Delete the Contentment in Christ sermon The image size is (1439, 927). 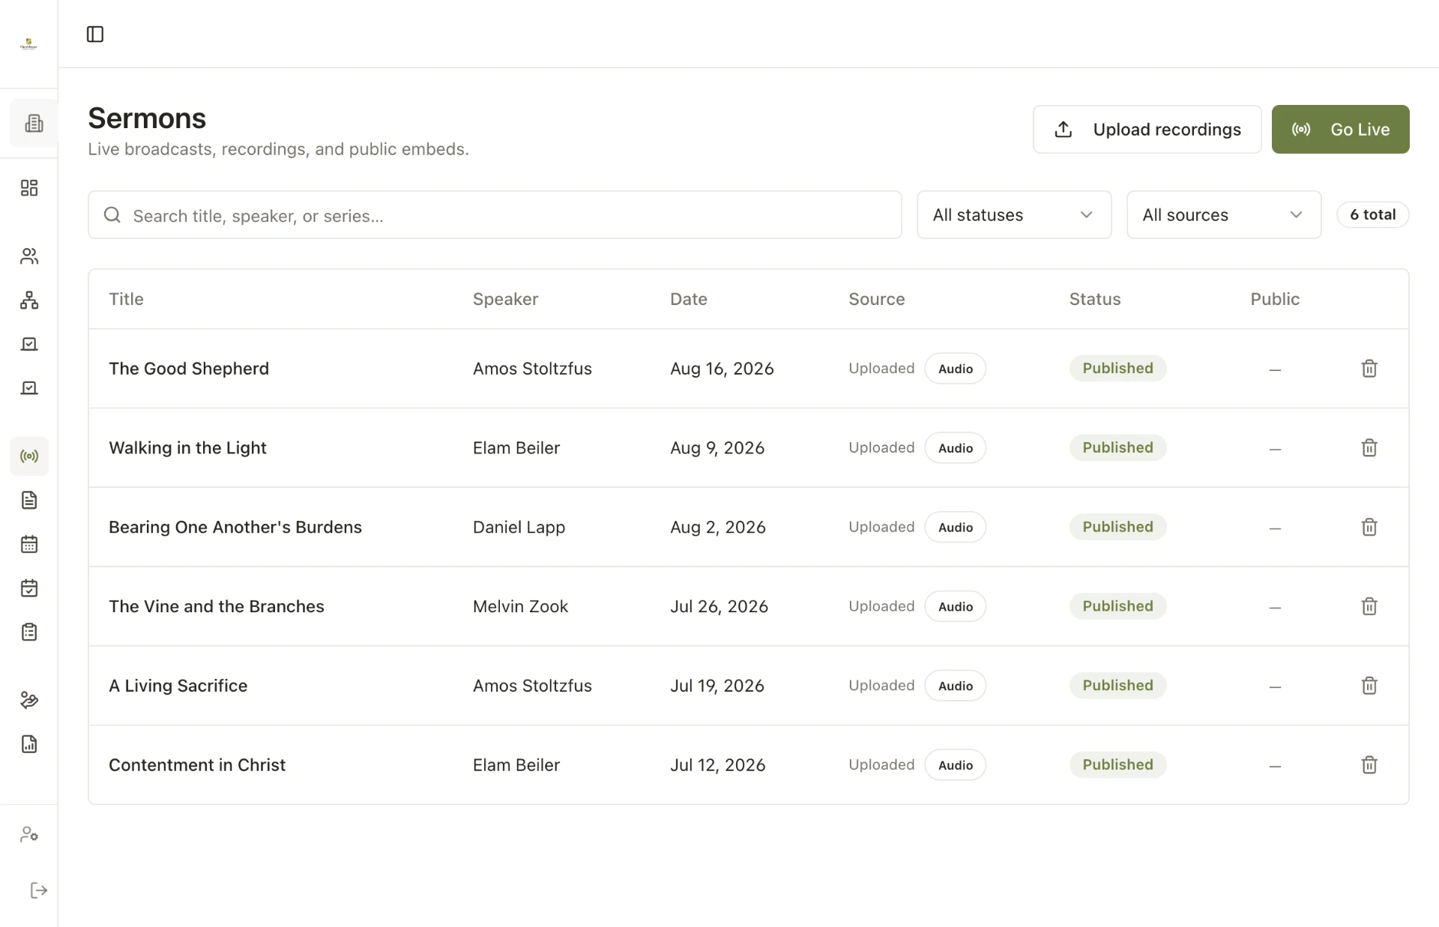1369,764
